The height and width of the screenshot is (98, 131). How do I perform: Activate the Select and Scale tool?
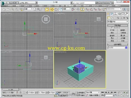point(60,9)
